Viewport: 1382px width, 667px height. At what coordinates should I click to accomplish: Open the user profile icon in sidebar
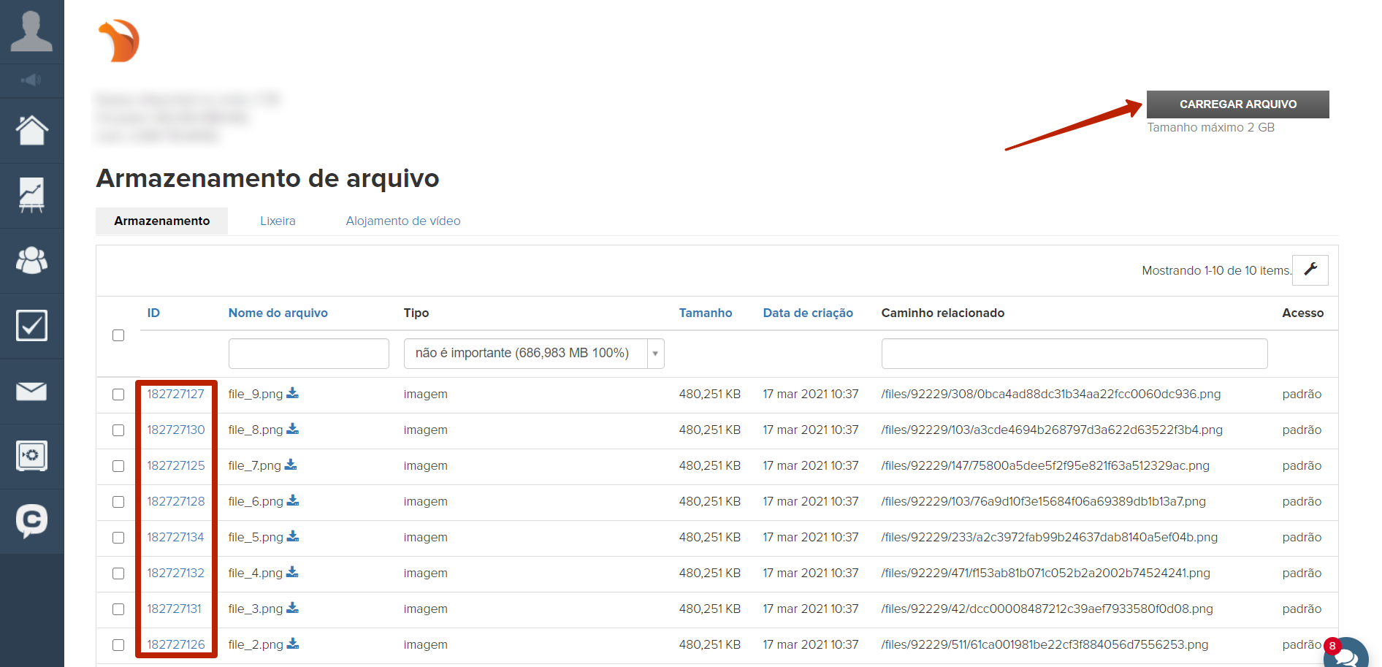pos(31,31)
